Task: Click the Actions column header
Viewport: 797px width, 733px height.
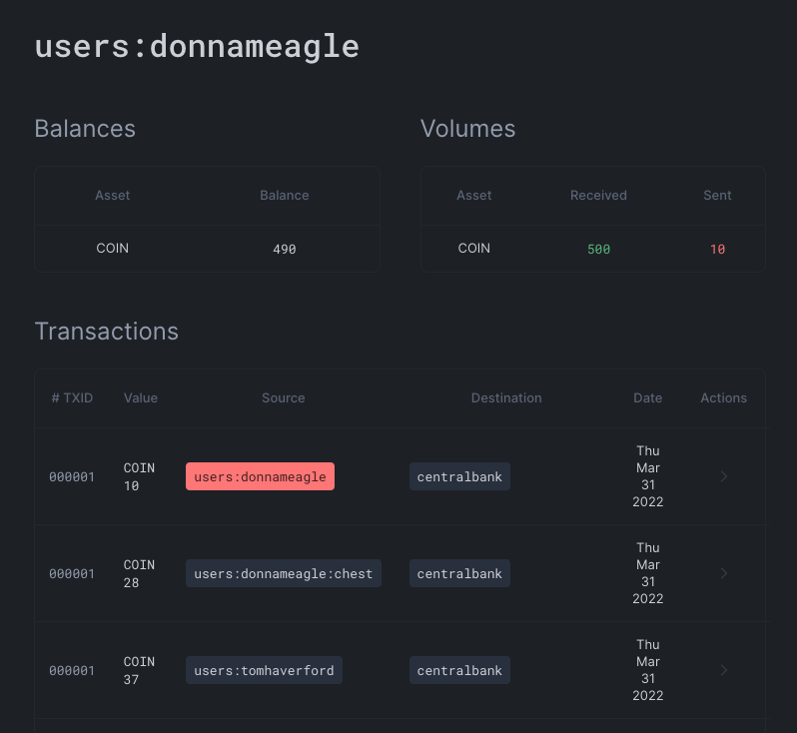Action: [x=723, y=397]
